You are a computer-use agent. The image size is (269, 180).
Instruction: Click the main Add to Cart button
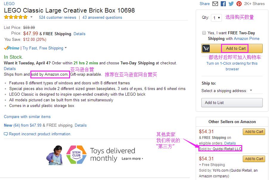[236, 48]
